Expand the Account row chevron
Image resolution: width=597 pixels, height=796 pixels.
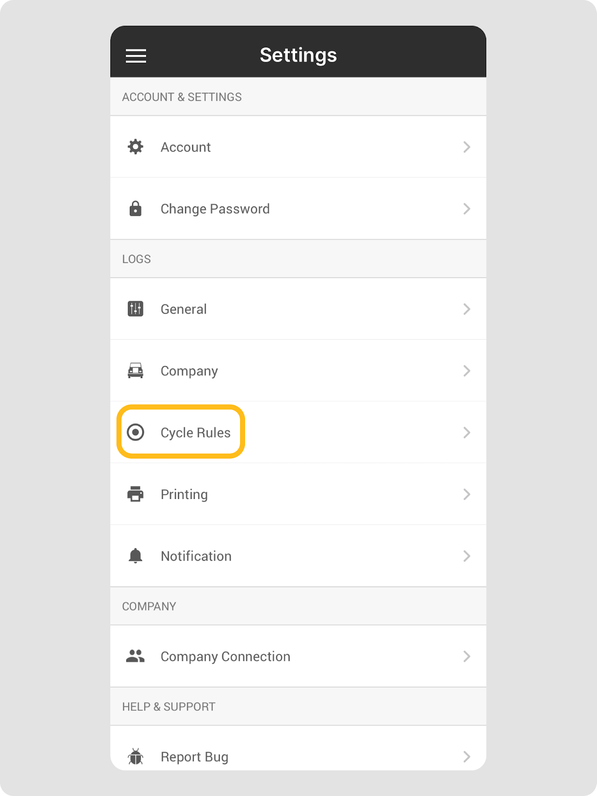(466, 147)
